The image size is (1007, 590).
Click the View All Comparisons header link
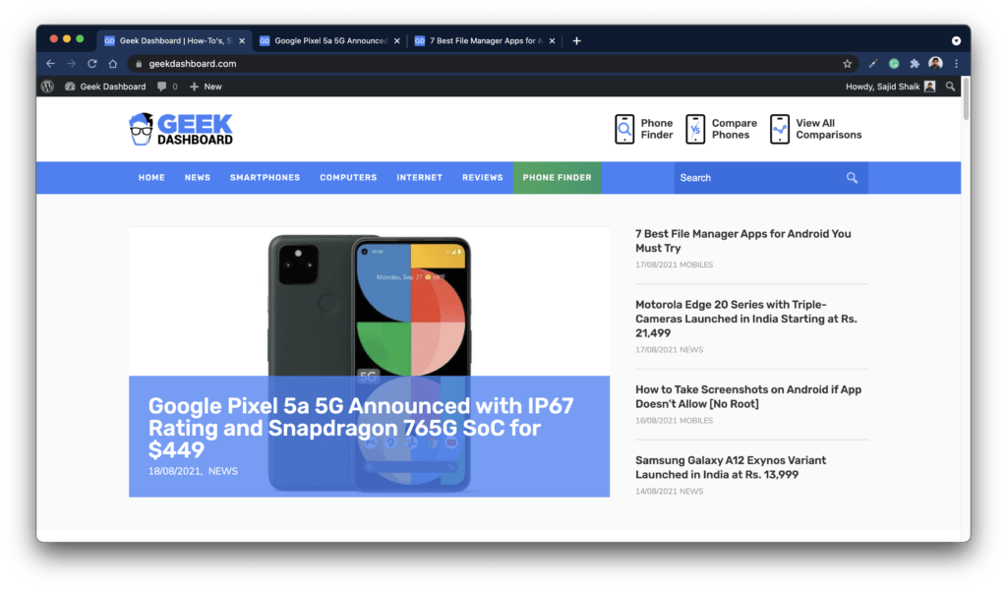828,129
